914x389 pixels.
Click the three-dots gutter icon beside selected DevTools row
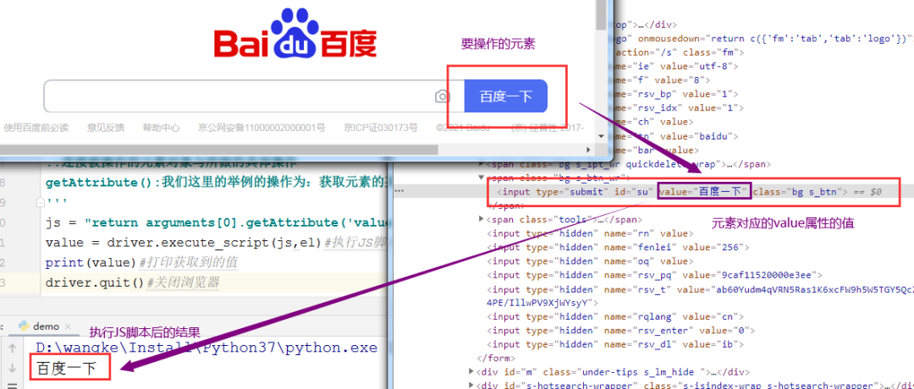point(399,191)
